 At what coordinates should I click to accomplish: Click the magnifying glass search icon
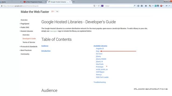click(x=134, y=6)
